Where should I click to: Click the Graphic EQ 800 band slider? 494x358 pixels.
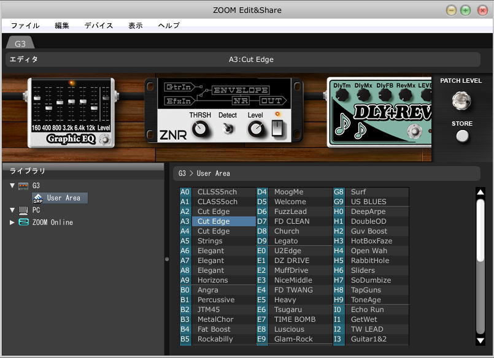(x=60, y=102)
